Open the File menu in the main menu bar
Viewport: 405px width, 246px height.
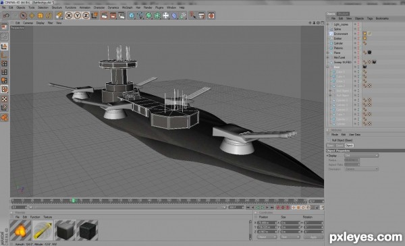(3, 7)
